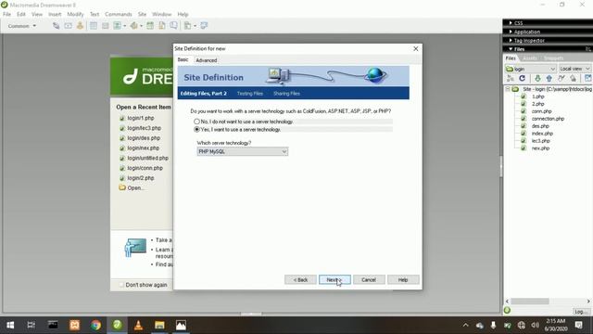Open the File menu
Viewport: 593px width, 334px height.
point(6,14)
